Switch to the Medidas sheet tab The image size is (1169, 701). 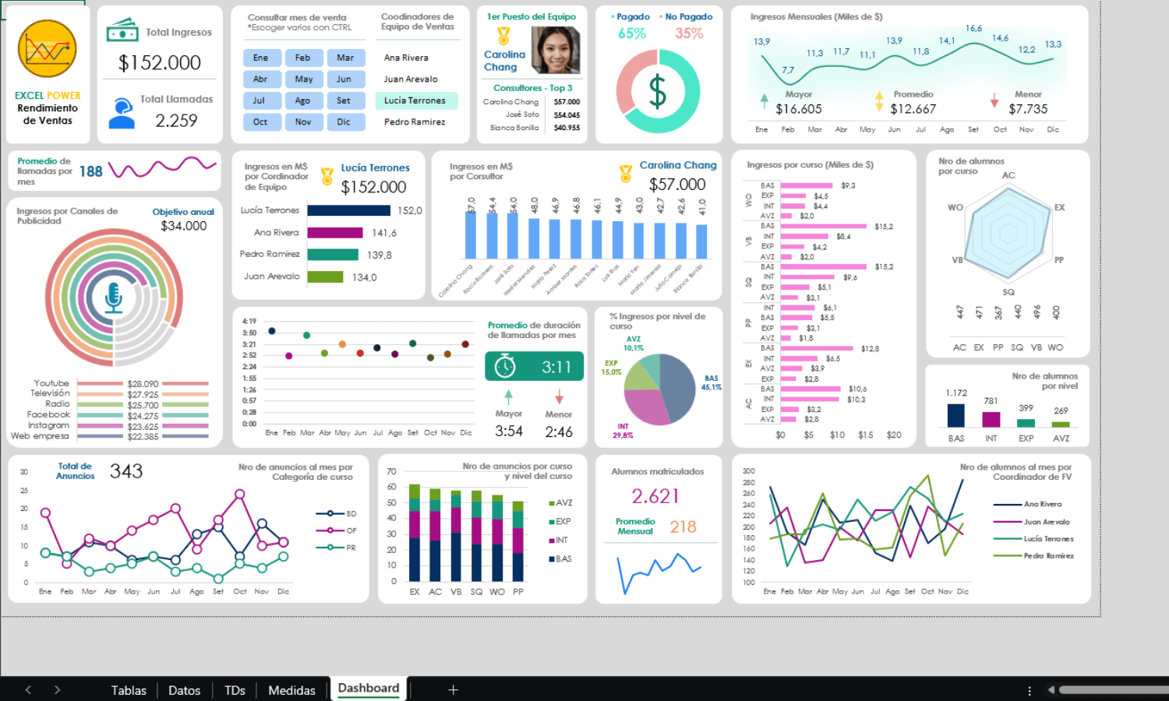click(x=291, y=690)
